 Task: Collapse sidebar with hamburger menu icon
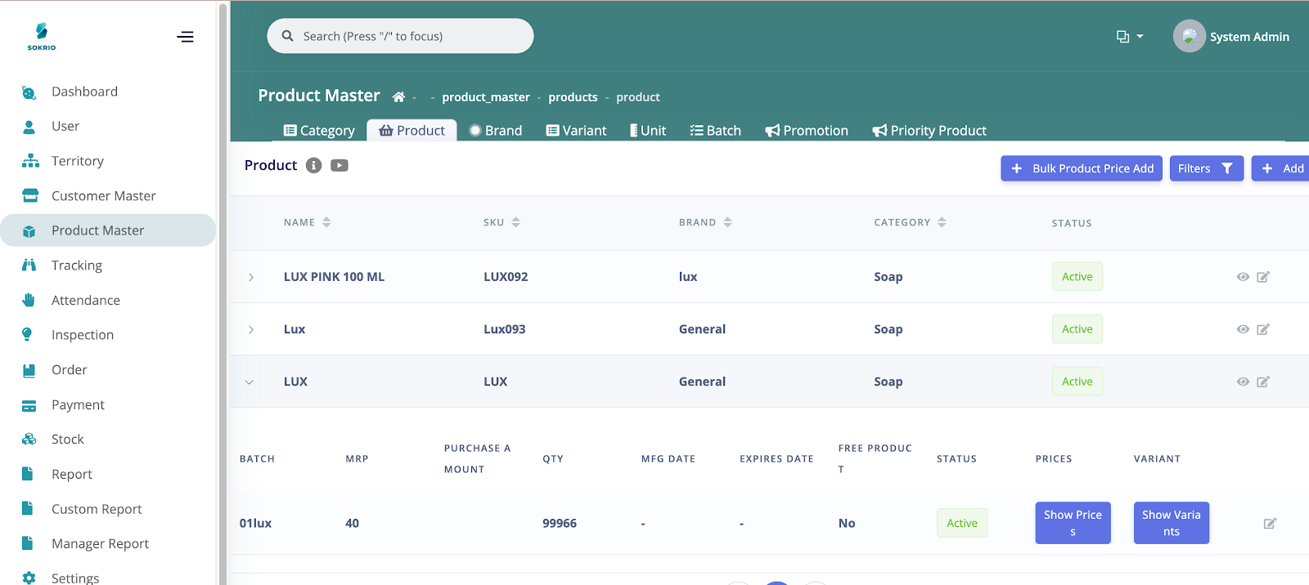(186, 37)
